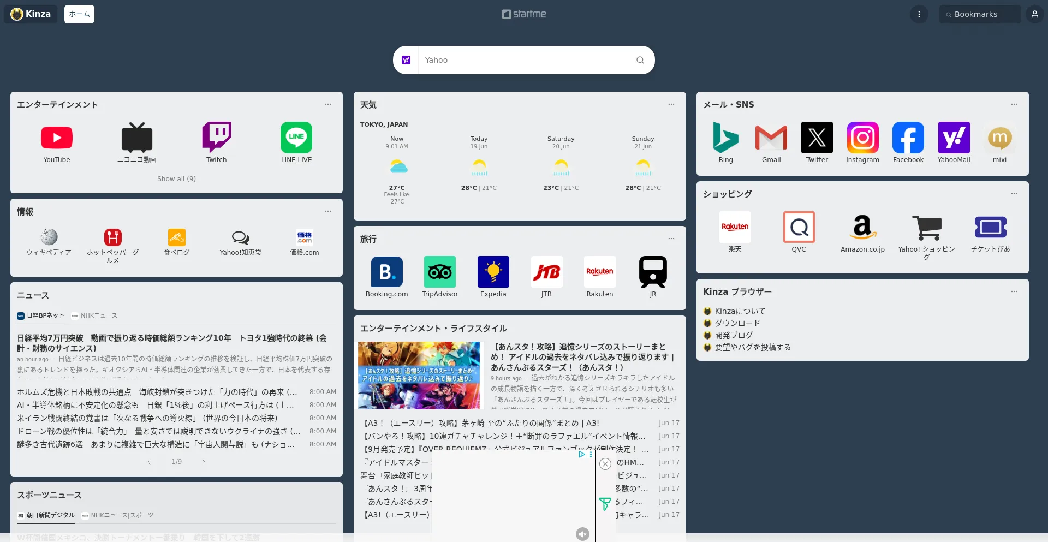Open 食べログ bookmark icon

pos(177,237)
